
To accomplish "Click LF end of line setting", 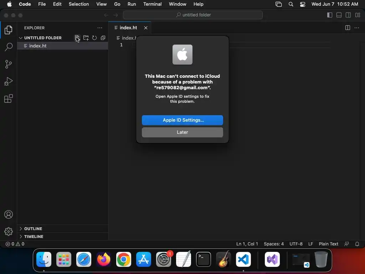I will (x=310, y=244).
